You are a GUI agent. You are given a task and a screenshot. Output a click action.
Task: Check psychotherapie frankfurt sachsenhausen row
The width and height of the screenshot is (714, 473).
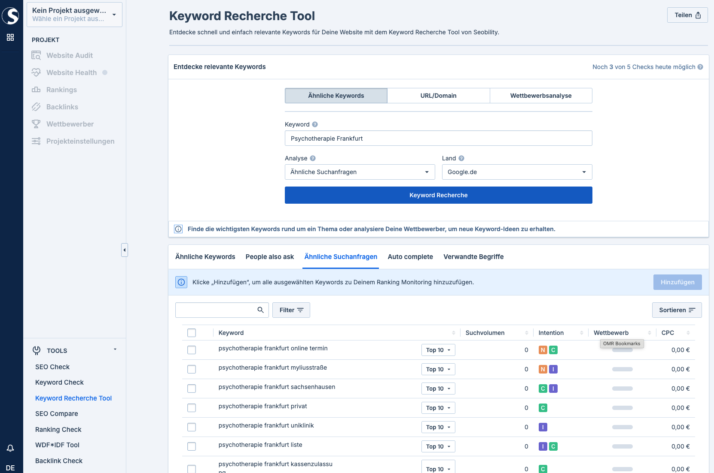click(x=192, y=389)
